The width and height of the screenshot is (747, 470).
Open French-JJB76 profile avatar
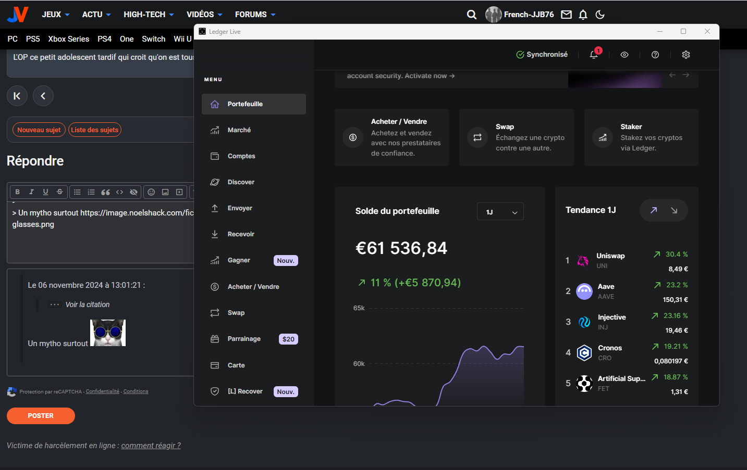[x=494, y=15]
